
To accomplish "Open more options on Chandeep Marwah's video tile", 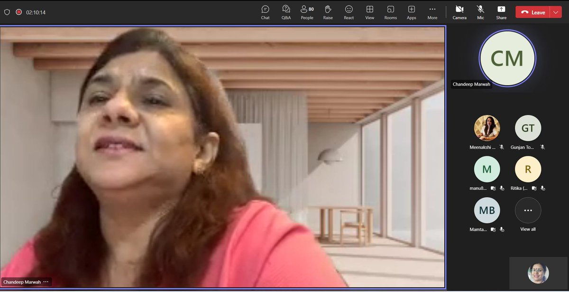I will (x=46, y=282).
